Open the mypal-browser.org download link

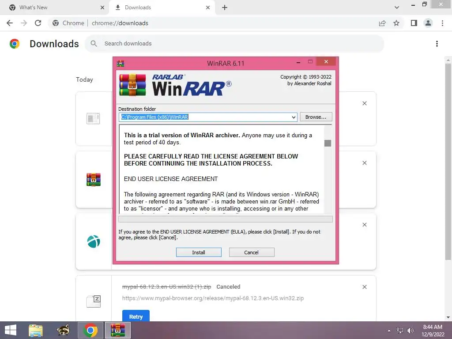(x=213, y=298)
